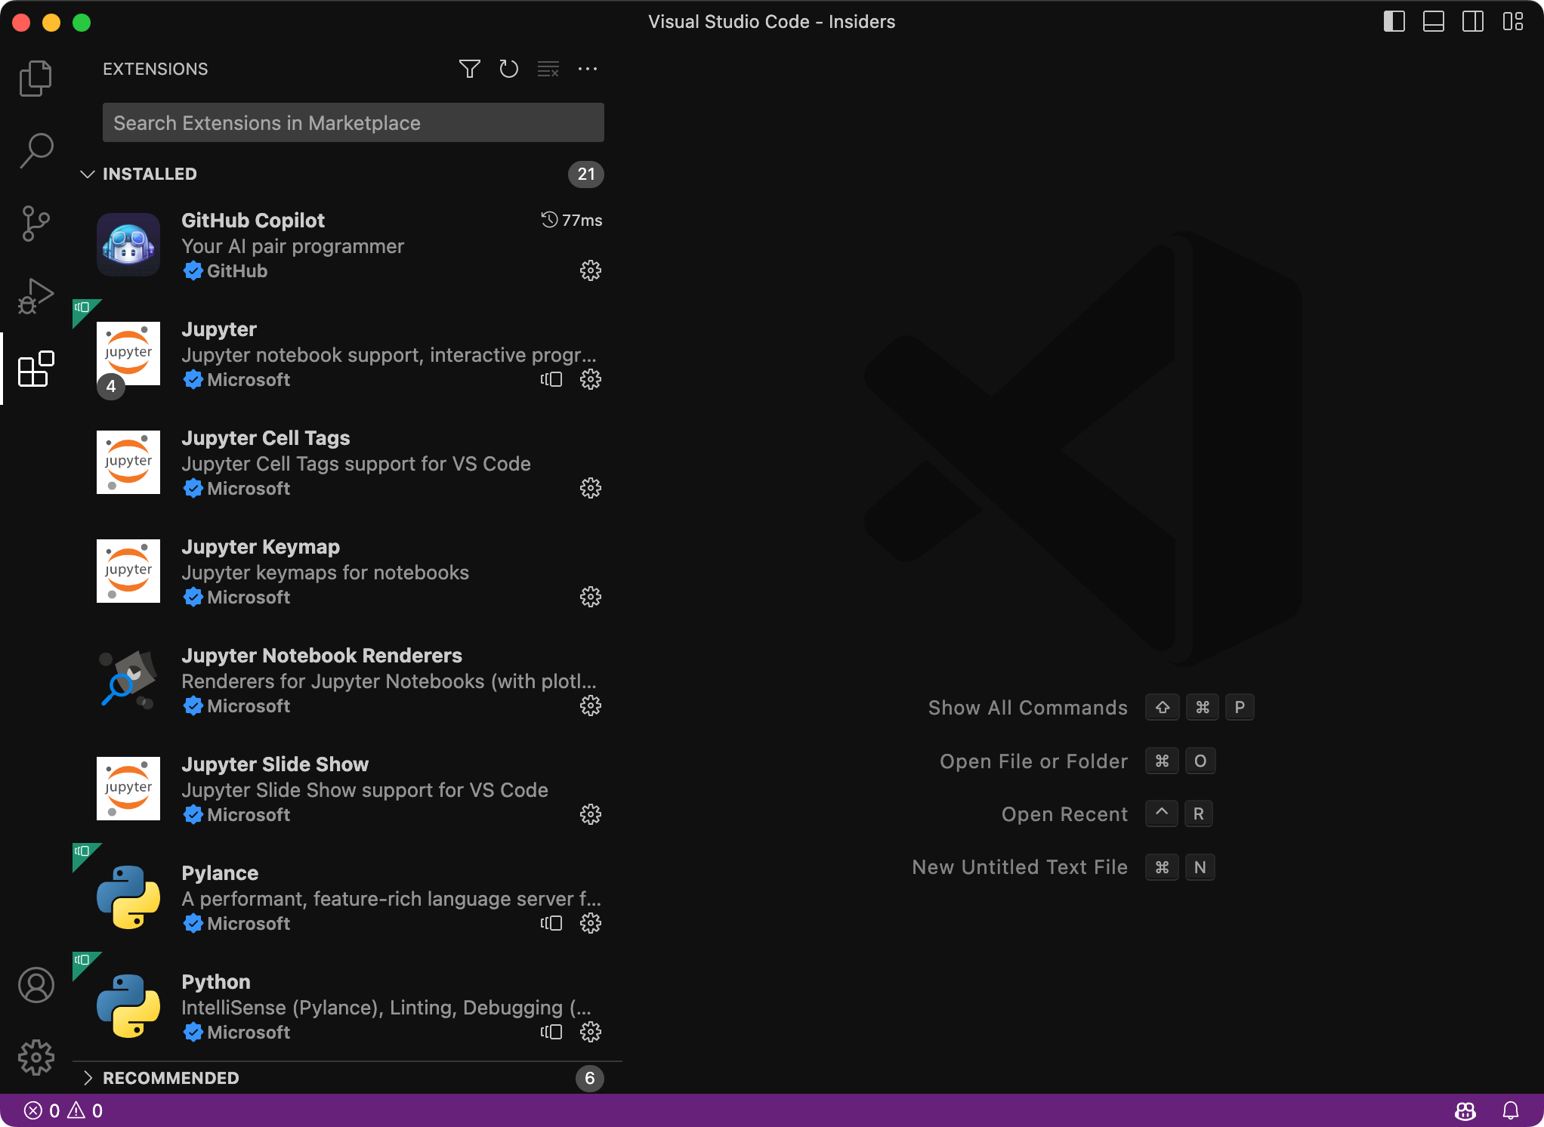Click the New Untitled Text File text
Image resolution: width=1544 pixels, height=1127 pixels.
1020,867
